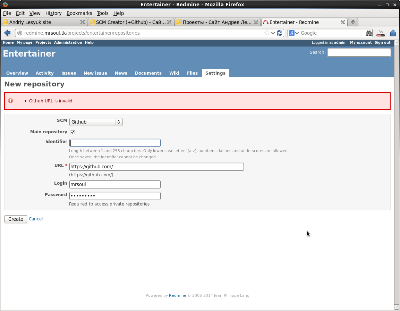Click the Firefox logo in title bar
The width and height of the screenshot is (400, 311).
tap(5, 5)
